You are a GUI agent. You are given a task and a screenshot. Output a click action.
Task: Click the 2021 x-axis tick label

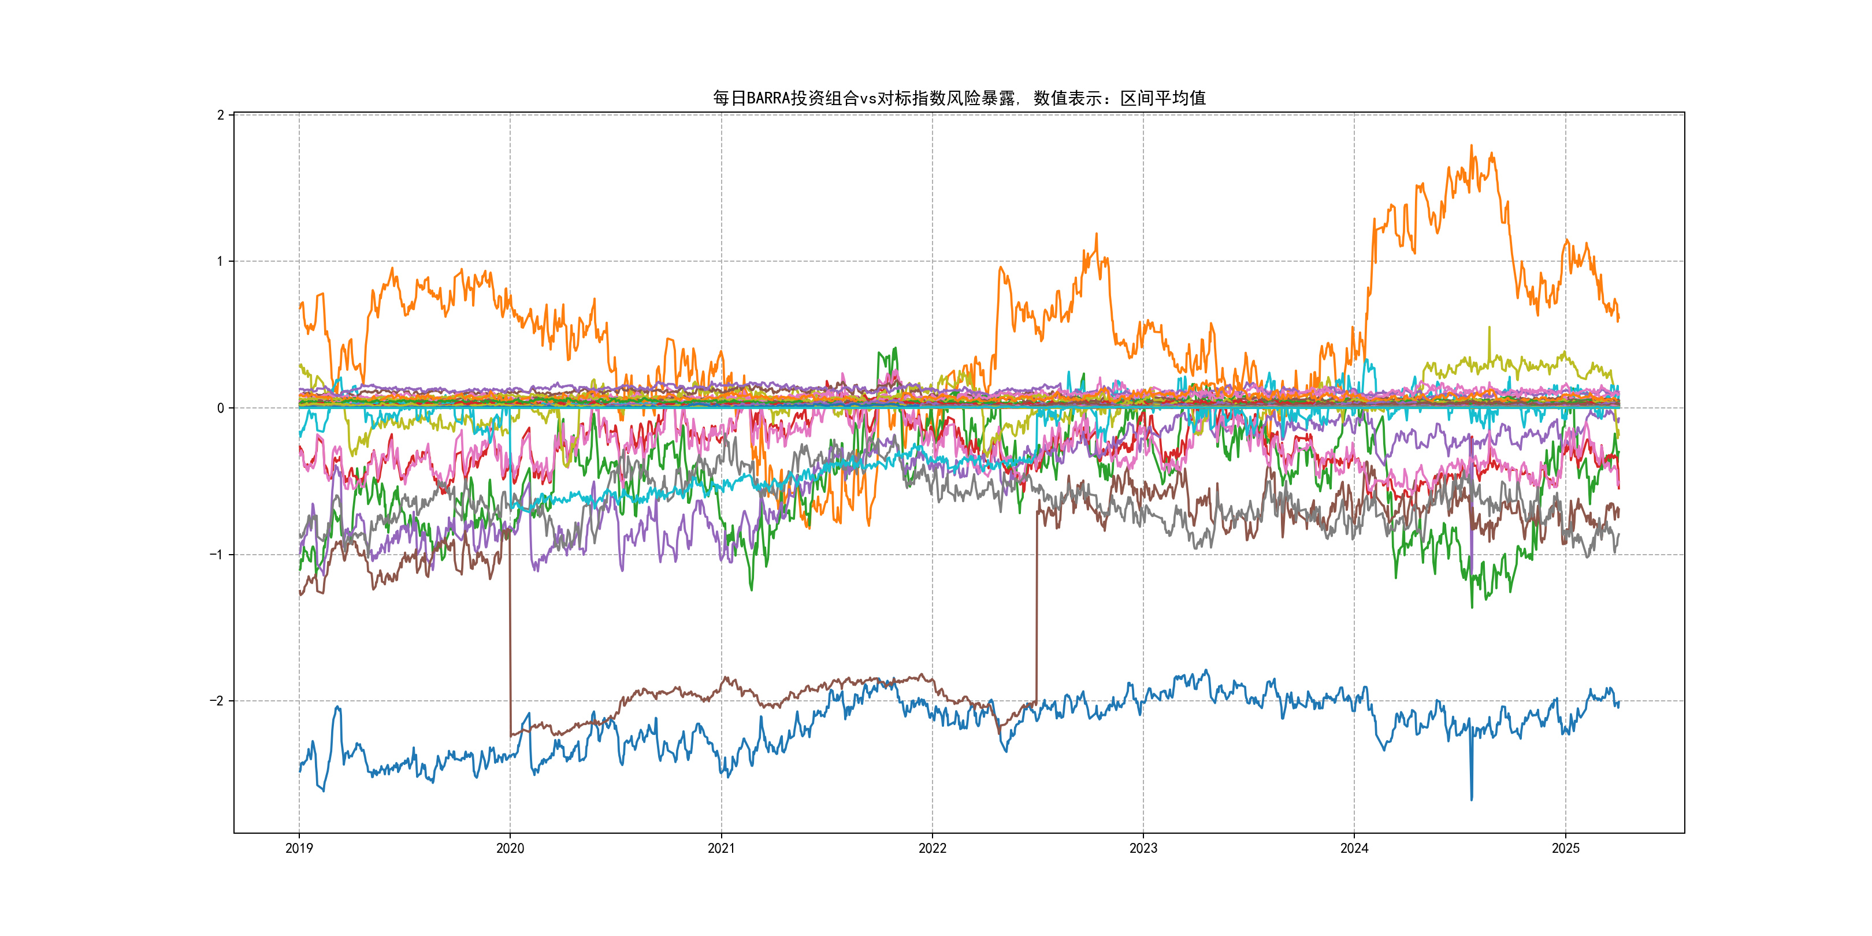[721, 848]
